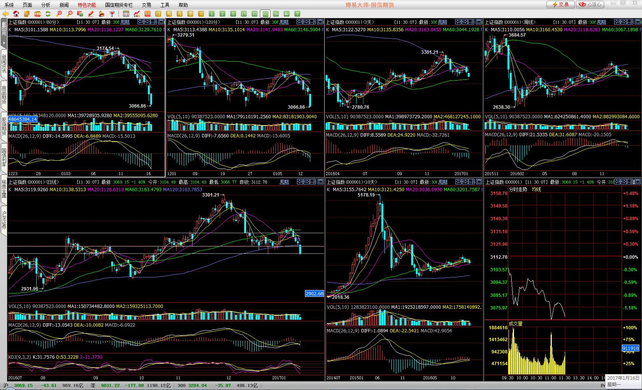Click the zoom in magnifier icon
Screen dimensions: 642x390
(x=59, y=14)
